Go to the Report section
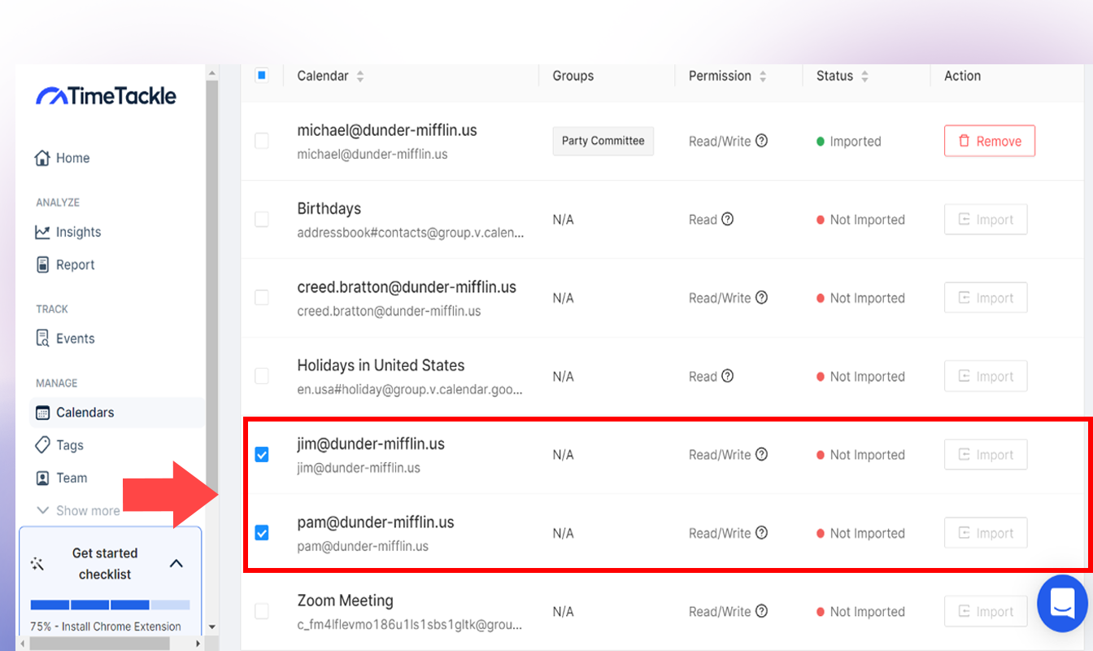 65,264
